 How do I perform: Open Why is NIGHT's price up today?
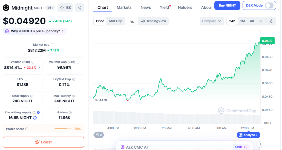(x=35, y=31)
